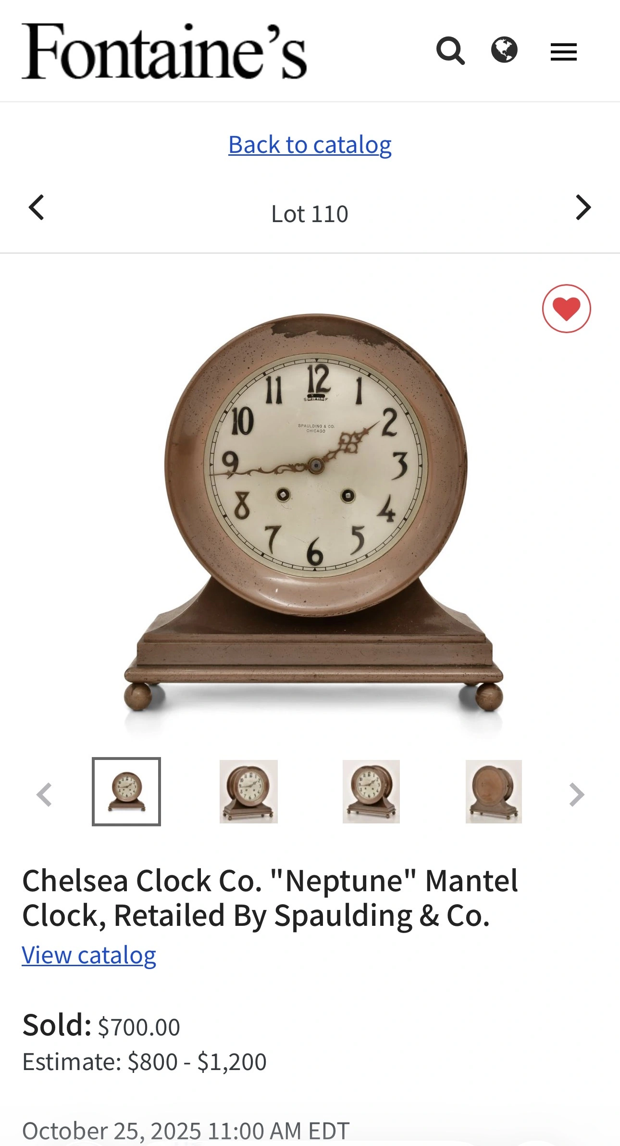Click the Chelsea Clock Co. lot title
The height and width of the screenshot is (1146, 620).
[x=270, y=898]
